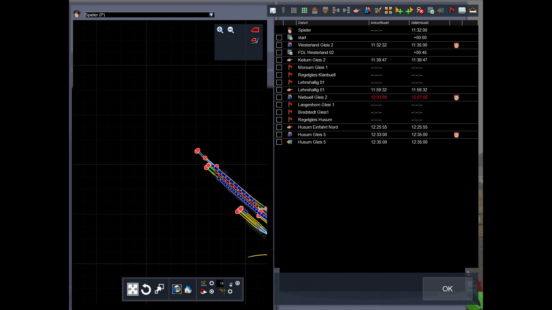Tick the Keitum Gleis 2 checkbox

click(279, 60)
